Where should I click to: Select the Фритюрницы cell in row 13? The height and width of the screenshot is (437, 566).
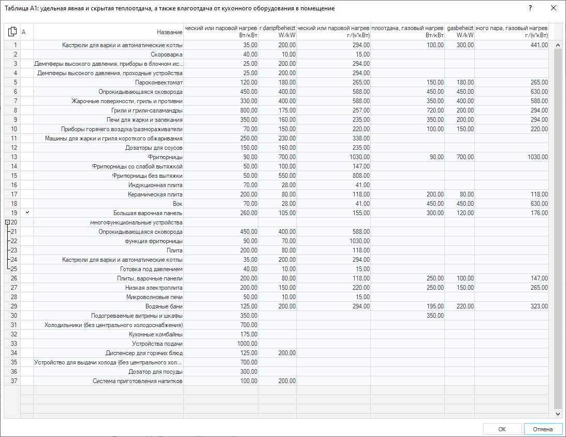108,157
